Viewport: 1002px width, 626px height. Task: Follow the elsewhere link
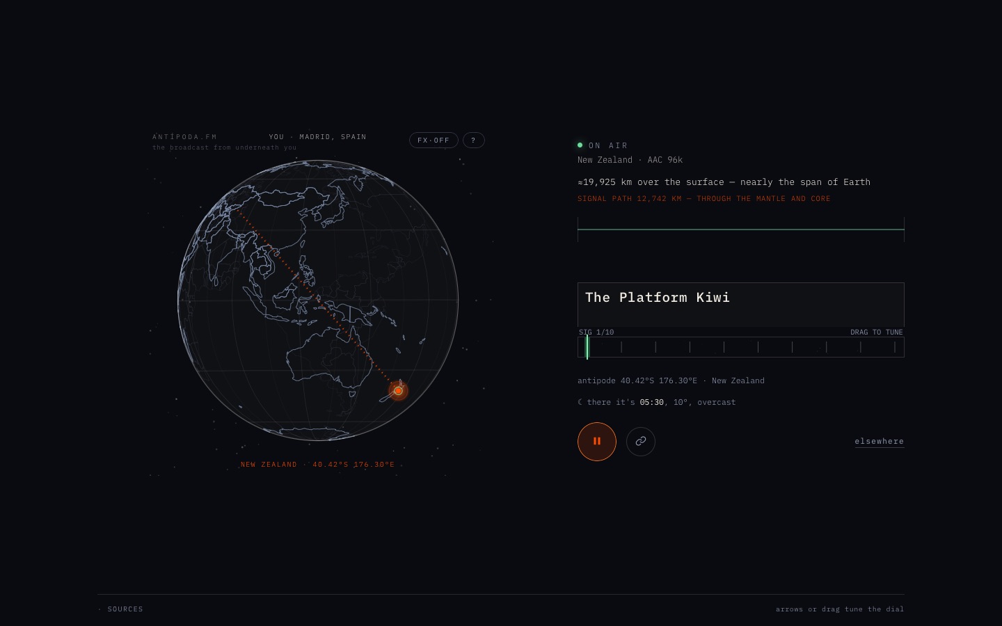(880, 441)
